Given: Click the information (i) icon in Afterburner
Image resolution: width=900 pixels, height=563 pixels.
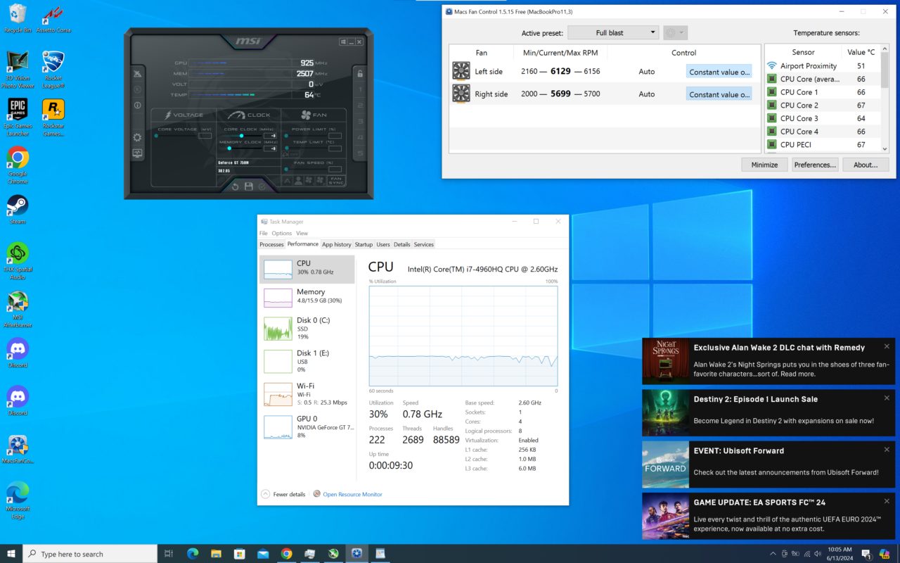Looking at the screenshot, I should (x=138, y=104).
